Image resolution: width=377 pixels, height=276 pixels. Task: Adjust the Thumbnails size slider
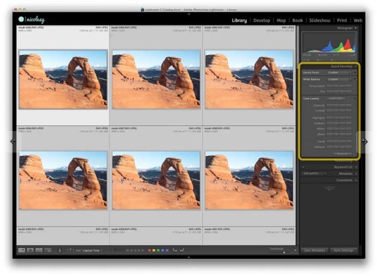point(283,252)
